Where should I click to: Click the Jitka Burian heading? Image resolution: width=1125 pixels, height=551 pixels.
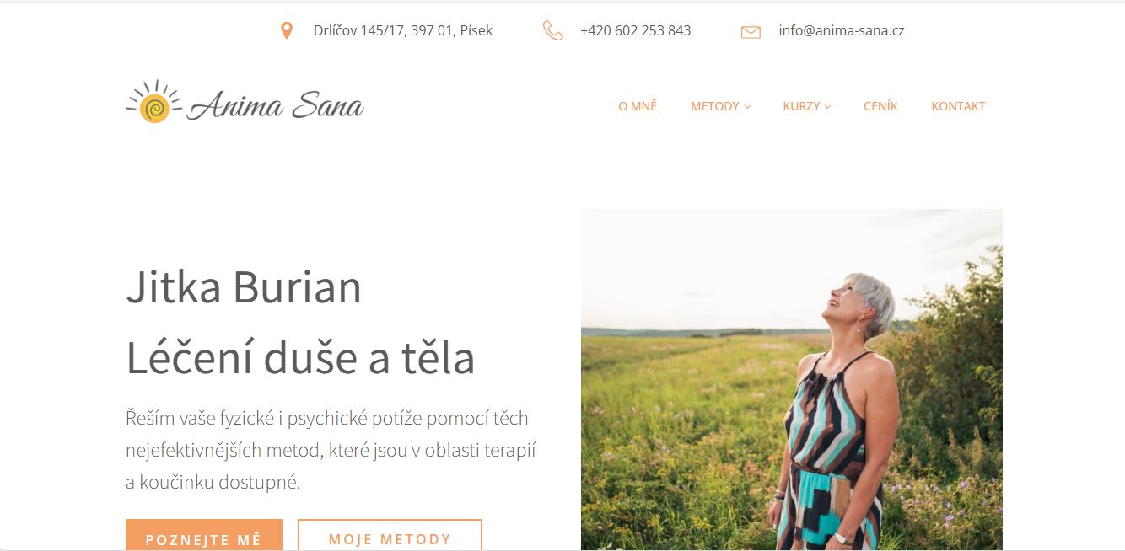[x=244, y=287]
